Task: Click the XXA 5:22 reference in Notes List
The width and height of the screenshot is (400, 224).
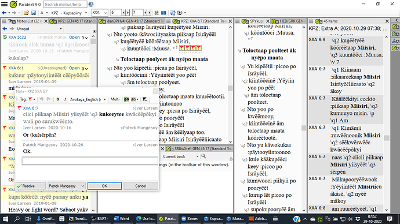Action: click(17, 38)
